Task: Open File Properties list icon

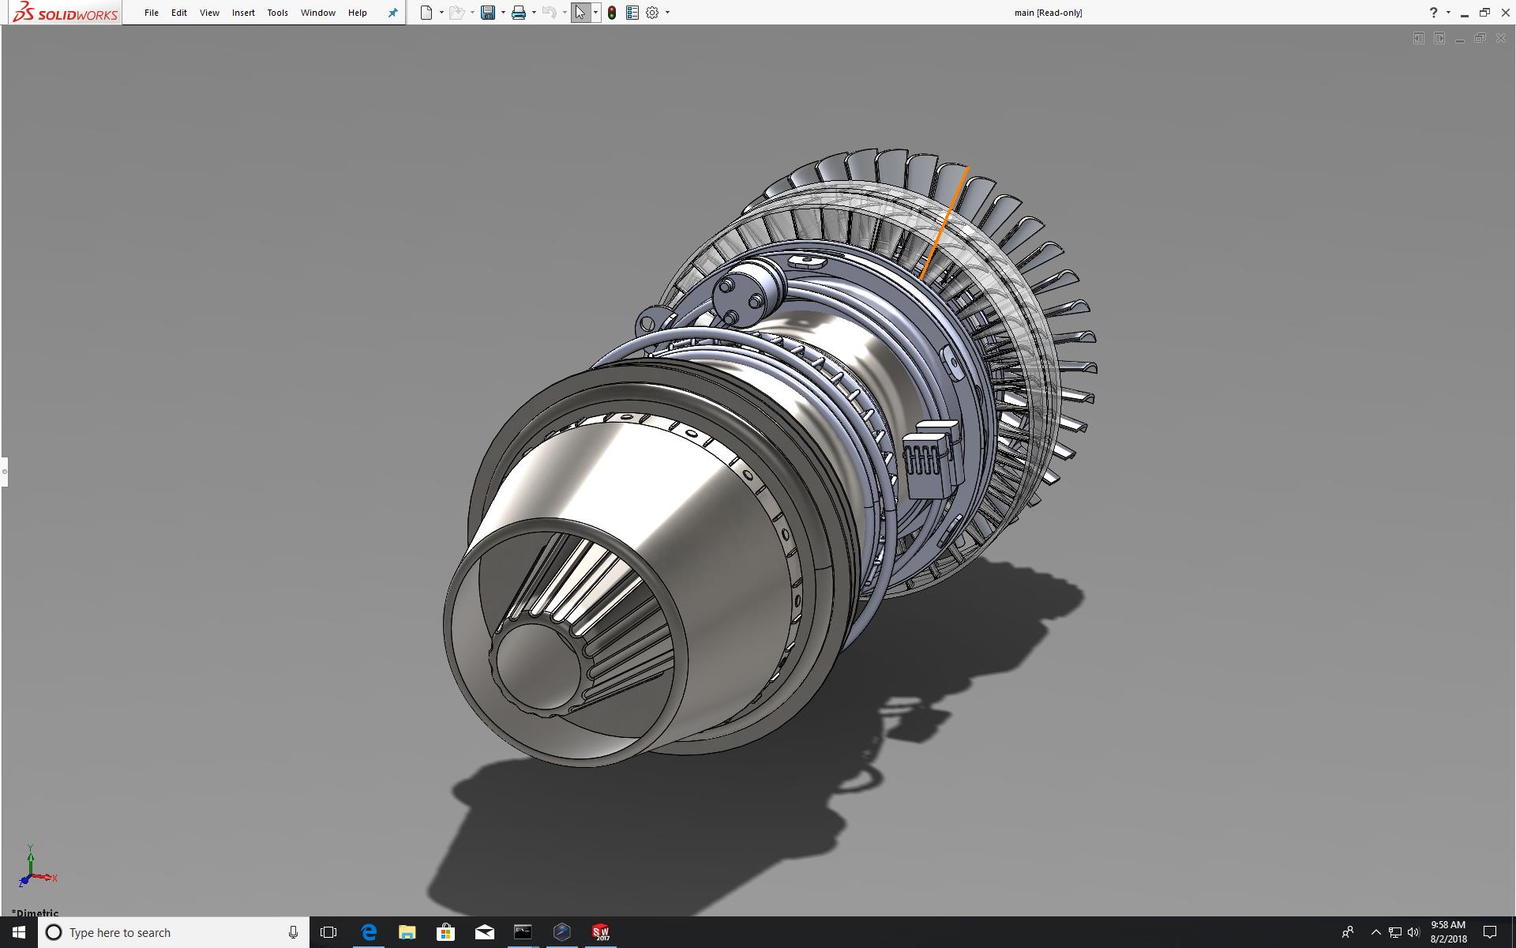Action: (x=632, y=13)
